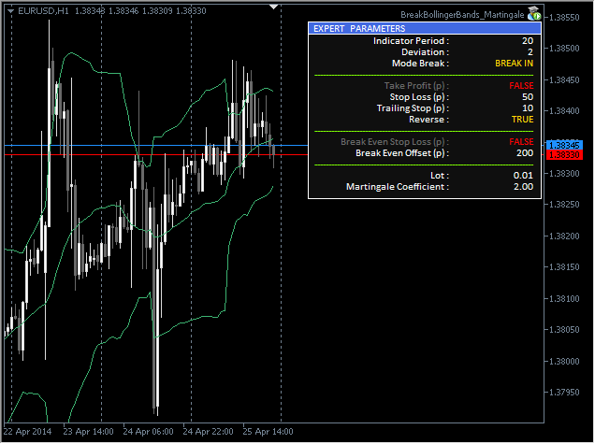Click the 1.38550 price scale label
This screenshot has height=444, width=595.
pyautogui.click(x=564, y=18)
